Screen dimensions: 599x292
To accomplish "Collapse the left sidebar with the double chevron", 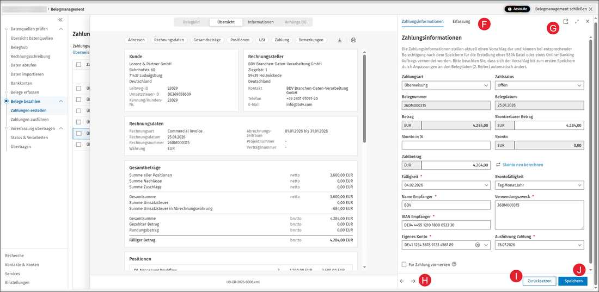I will (x=60, y=20).
